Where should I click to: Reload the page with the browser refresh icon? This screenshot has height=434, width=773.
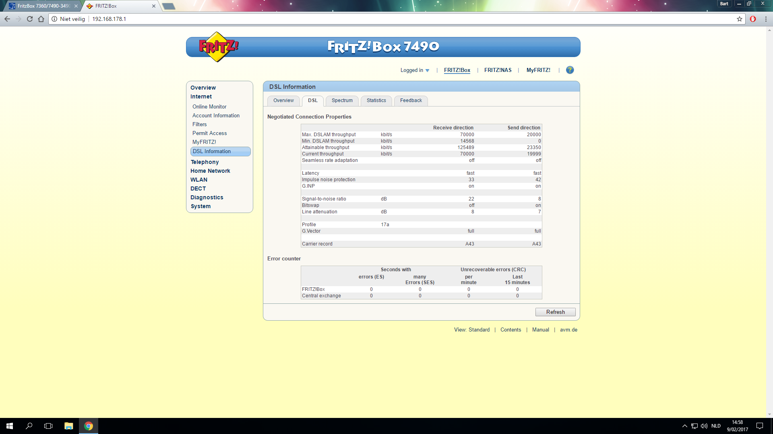point(29,19)
